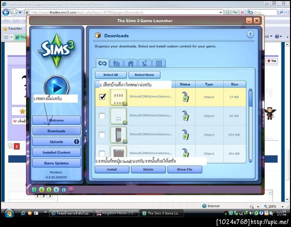Open the Windows Start orb
Image resolution: width=291 pixels, height=227 pixels.
(8, 213)
